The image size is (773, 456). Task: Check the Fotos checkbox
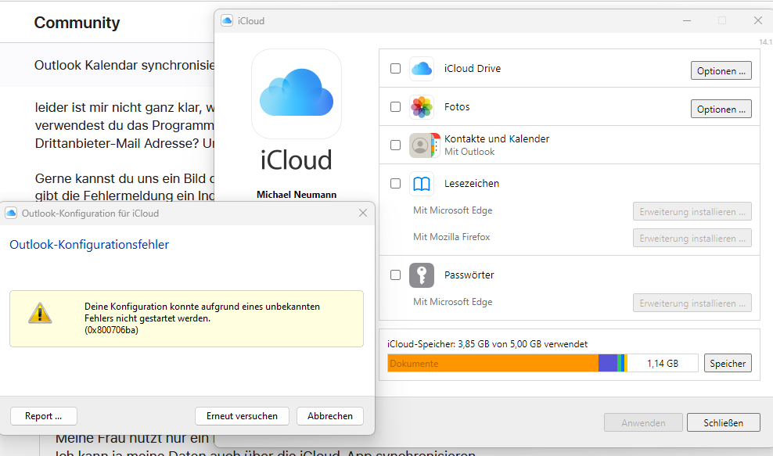[395, 107]
